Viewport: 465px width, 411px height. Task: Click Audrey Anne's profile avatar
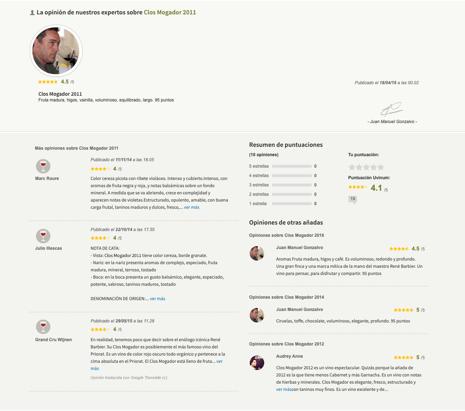click(x=257, y=363)
